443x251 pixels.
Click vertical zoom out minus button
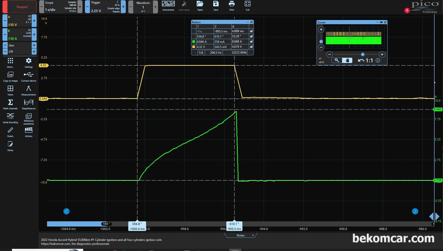click(x=321, y=47)
